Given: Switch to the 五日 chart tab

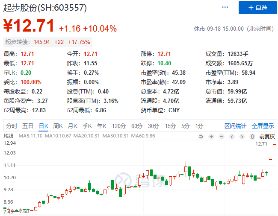Looking at the screenshot, I should click(x=28, y=126).
